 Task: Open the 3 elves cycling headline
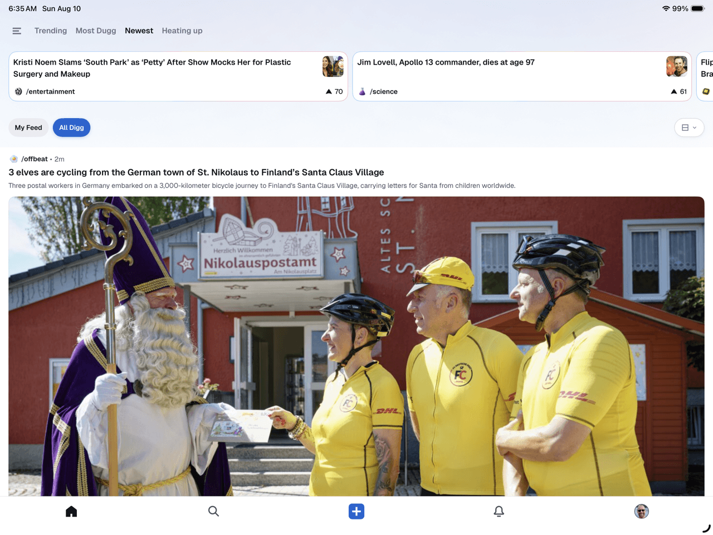(196, 172)
